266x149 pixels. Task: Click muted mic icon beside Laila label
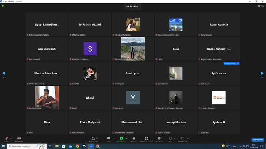(x=156, y=59)
